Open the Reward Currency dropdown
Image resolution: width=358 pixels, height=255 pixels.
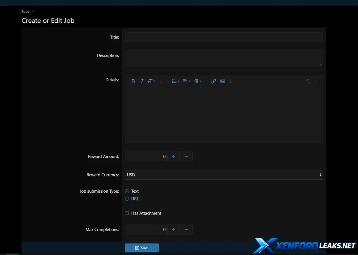pos(224,175)
